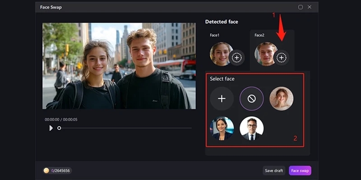
Task: Select the detected woman's face thumbnail
Action: (x=220, y=54)
